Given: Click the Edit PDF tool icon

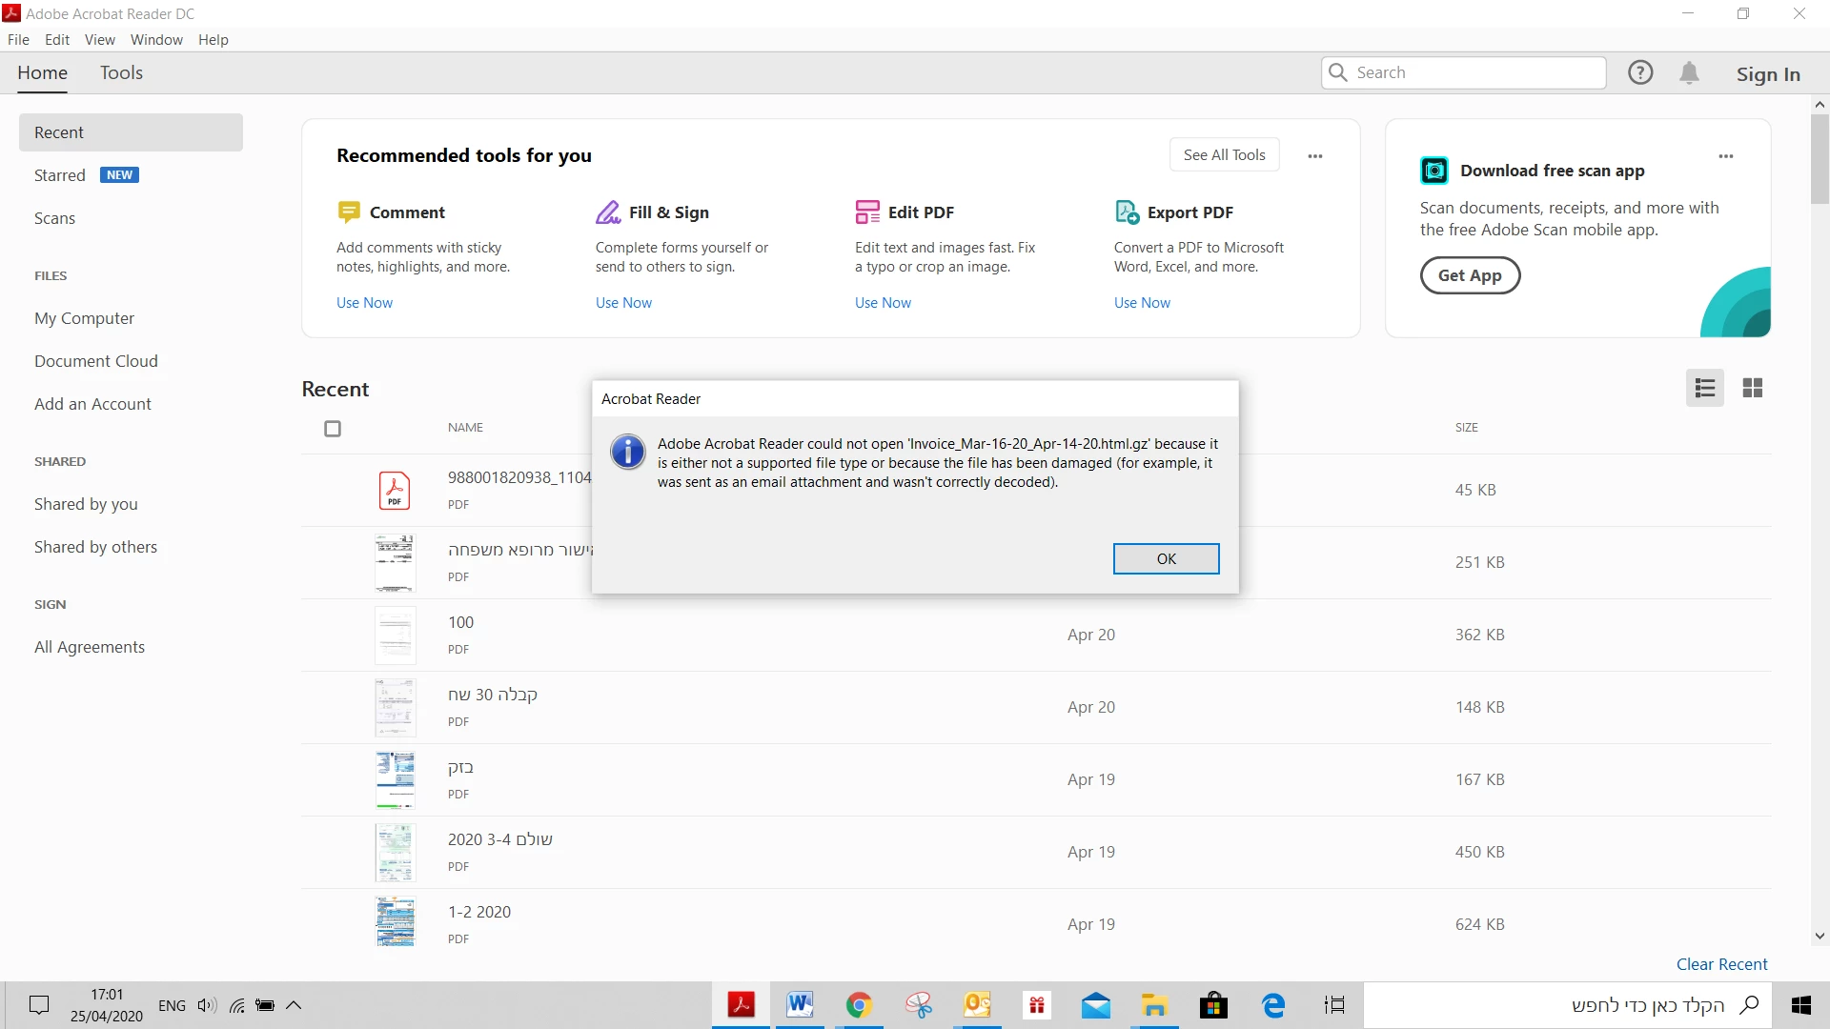Looking at the screenshot, I should (867, 212).
